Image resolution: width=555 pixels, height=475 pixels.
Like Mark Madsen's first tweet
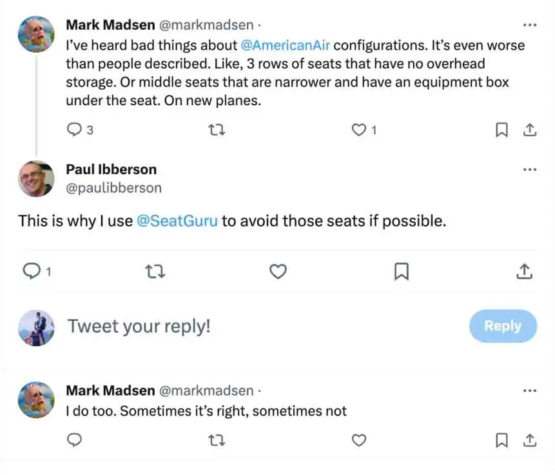pyautogui.click(x=358, y=130)
